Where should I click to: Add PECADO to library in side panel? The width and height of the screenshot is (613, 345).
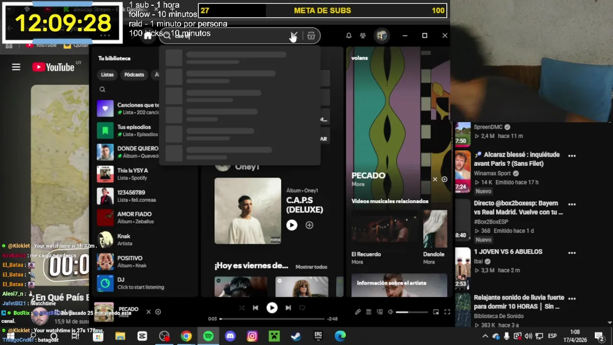click(444, 179)
